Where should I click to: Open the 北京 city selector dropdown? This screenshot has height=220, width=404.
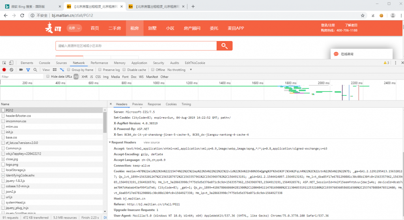[x=74, y=28]
